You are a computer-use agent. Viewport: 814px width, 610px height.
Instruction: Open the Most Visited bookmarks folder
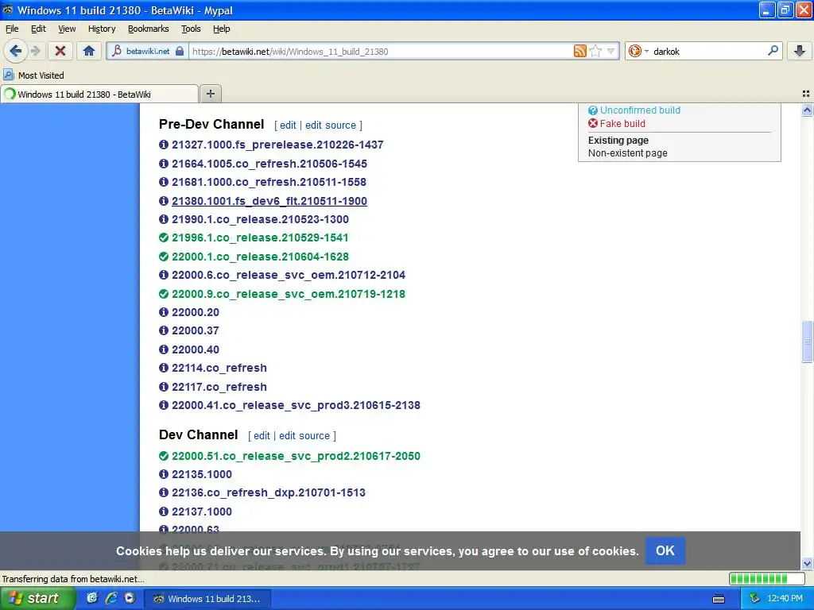pyautogui.click(x=33, y=75)
